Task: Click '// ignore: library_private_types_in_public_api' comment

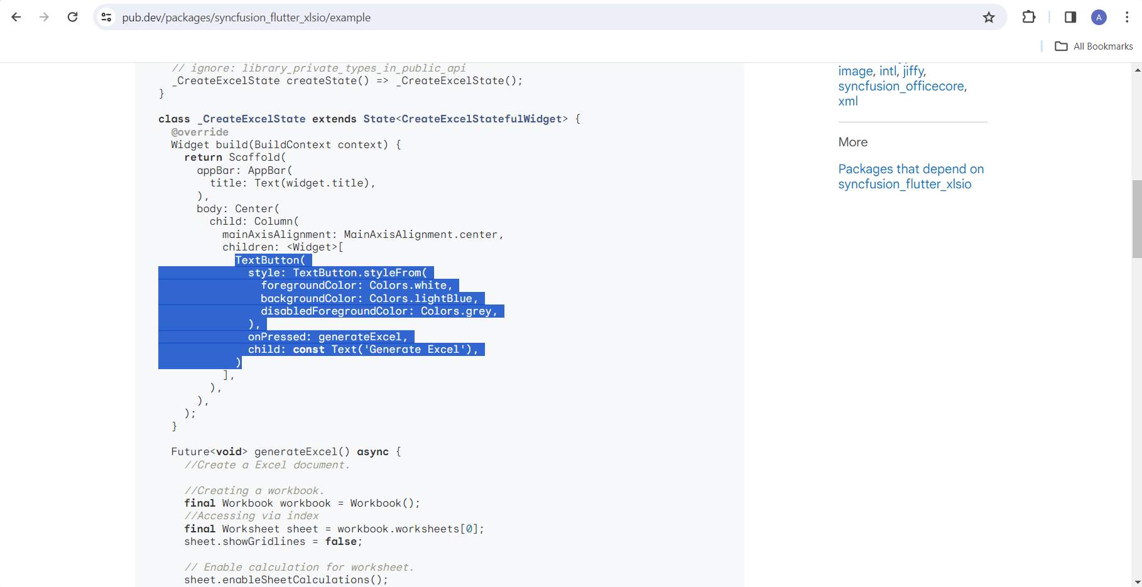Action: 318,68
